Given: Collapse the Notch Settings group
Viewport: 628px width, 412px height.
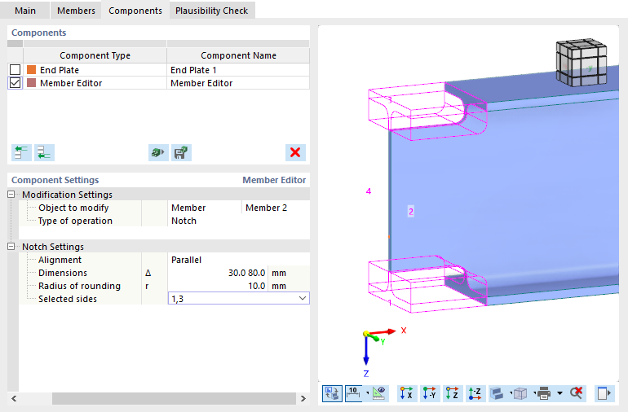Looking at the screenshot, I should coord(11,247).
